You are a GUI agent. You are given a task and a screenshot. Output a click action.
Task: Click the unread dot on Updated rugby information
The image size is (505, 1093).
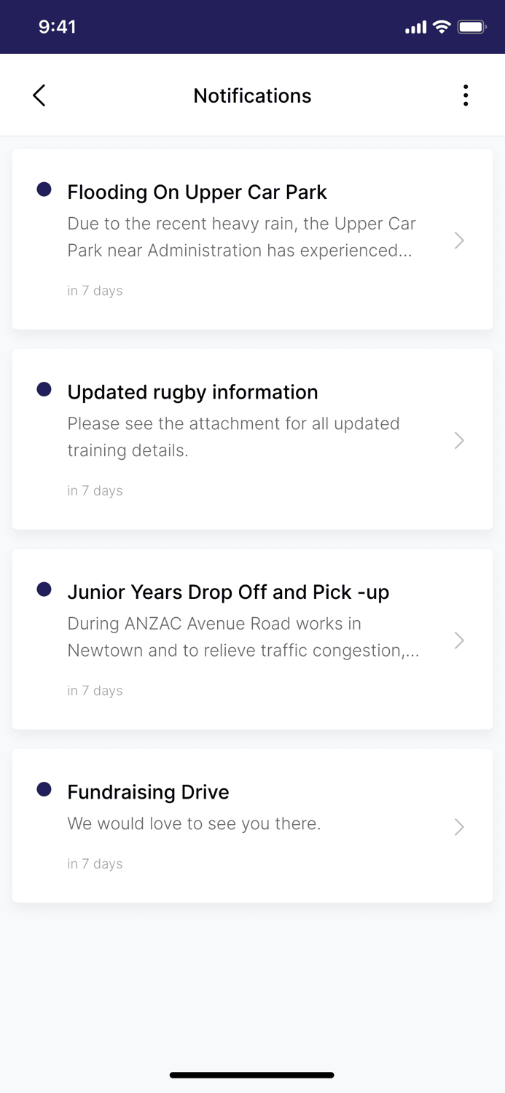point(44,389)
